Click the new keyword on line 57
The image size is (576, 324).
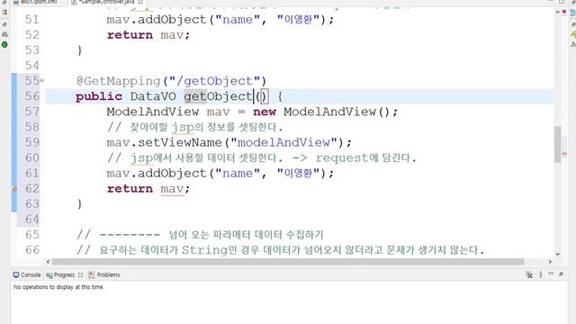(x=264, y=112)
